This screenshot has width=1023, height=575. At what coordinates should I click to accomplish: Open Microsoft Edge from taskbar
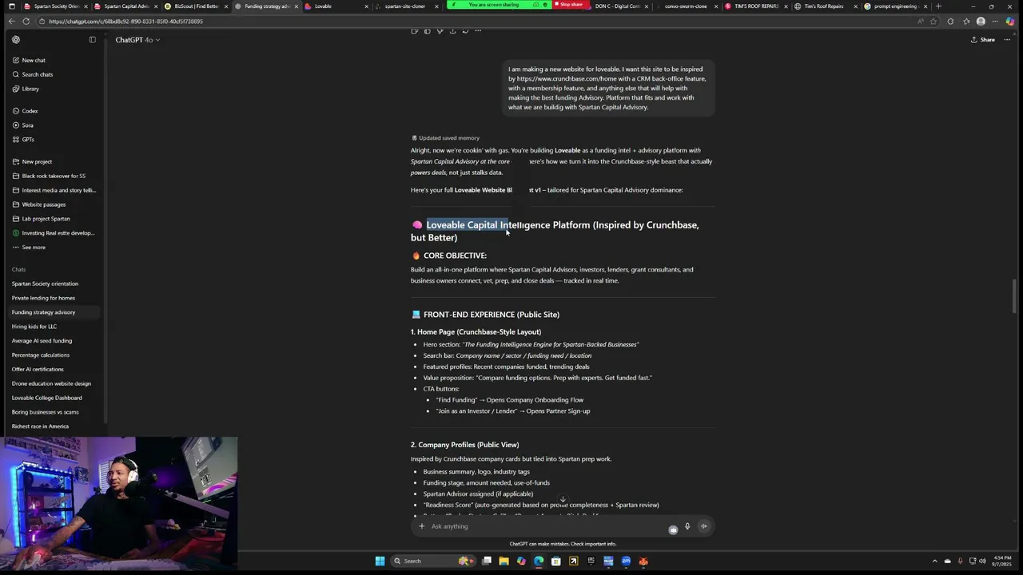539,561
